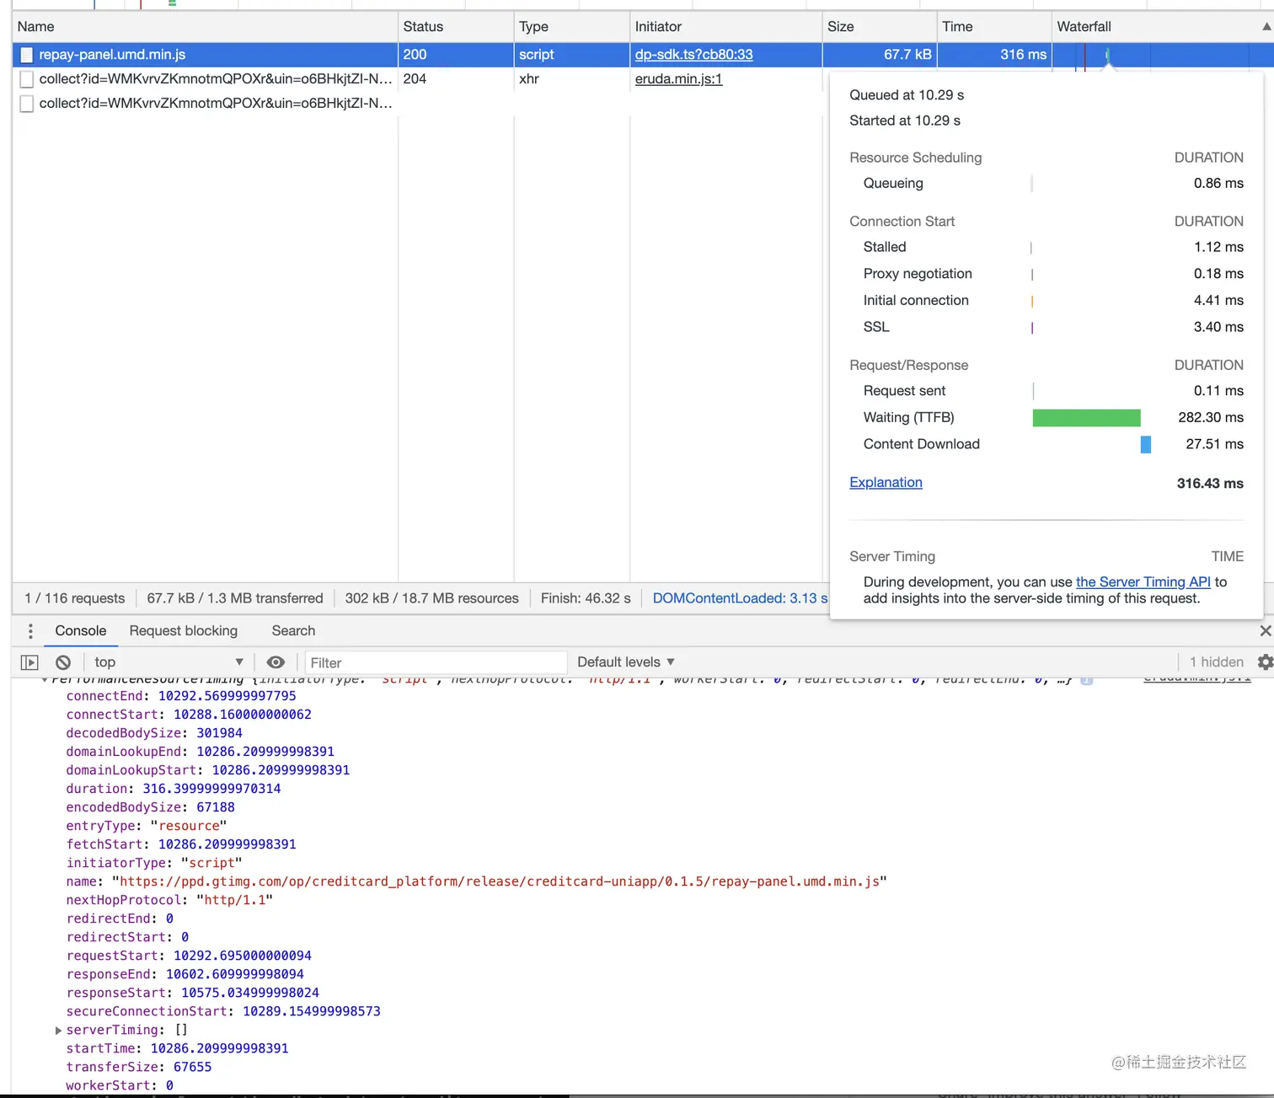Screen dimensions: 1274x1098
Task: Click the 67.7 kB / 1.3 MB transferred entry
Action: click(x=235, y=598)
